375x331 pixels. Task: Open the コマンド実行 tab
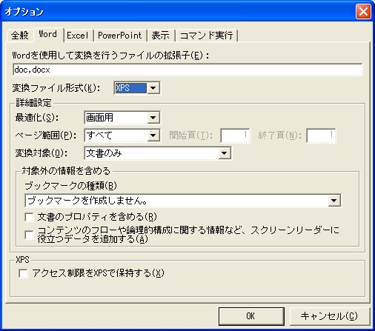click(207, 36)
